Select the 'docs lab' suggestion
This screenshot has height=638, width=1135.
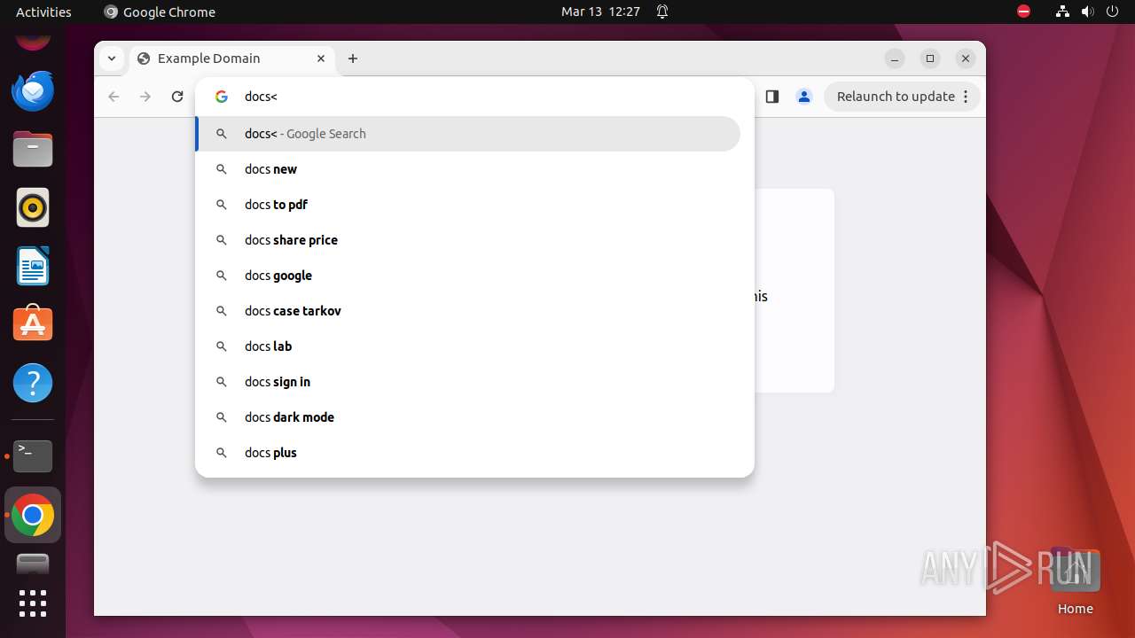(x=468, y=346)
